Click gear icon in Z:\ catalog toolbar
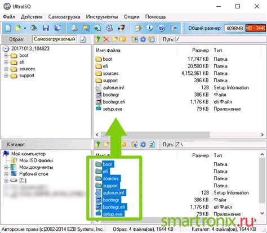 click(x=143, y=145)
